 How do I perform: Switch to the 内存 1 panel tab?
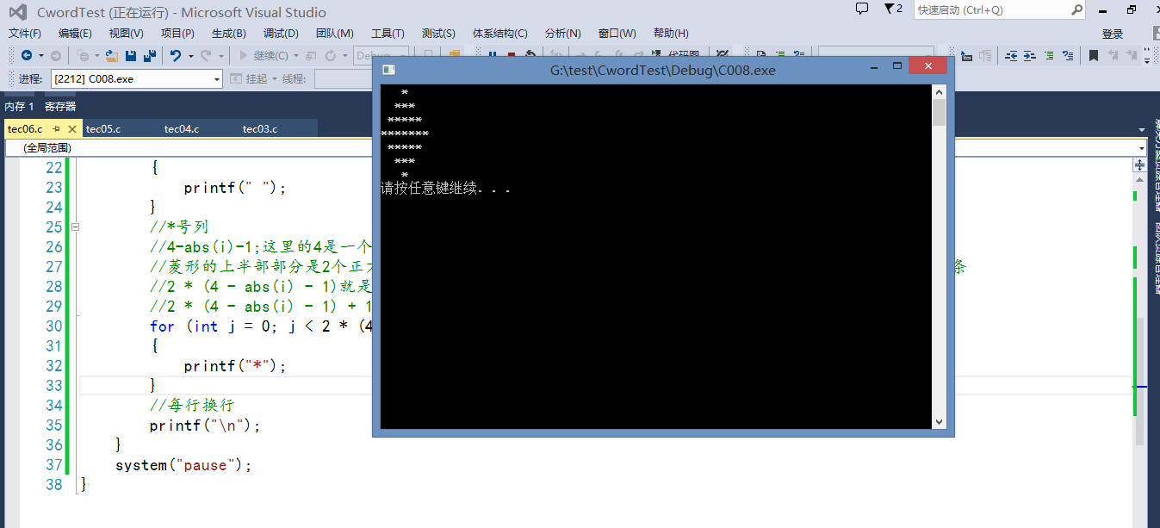(x=19, y=107)
